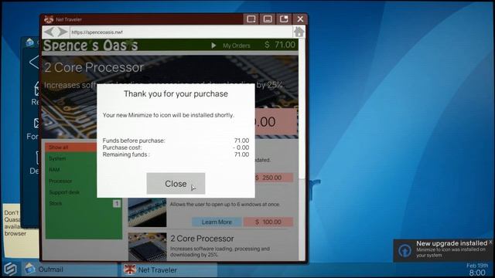Click the $ 100.00 price button
This screenshot has height=278, width=495.
coord(268,222)
